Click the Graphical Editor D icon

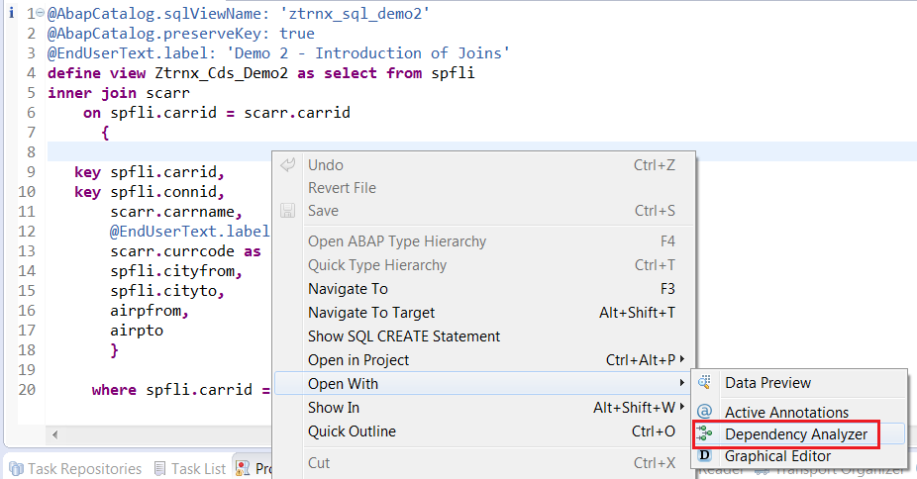click(705, 455)
